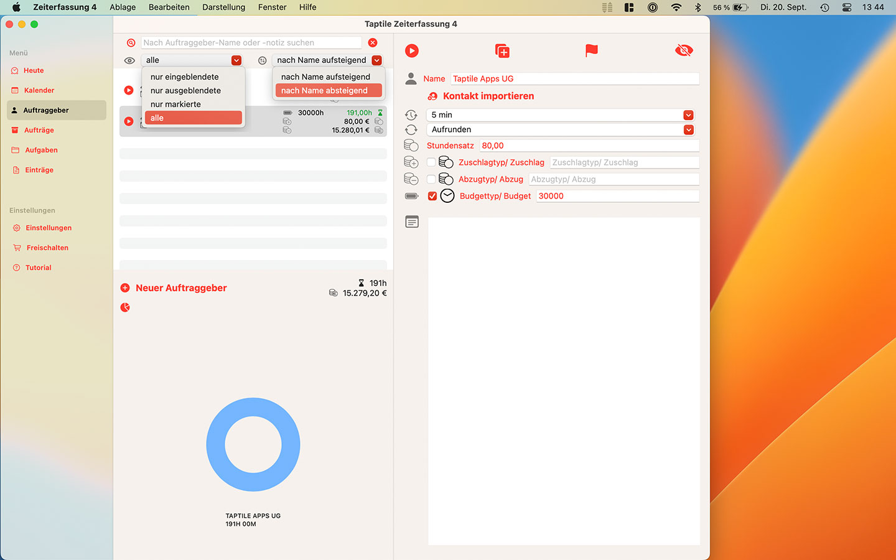Image resolution: width=896 pixels, height=560 pixels.
Task: Click the person icon next to Name
Action: tap(411, 78)
